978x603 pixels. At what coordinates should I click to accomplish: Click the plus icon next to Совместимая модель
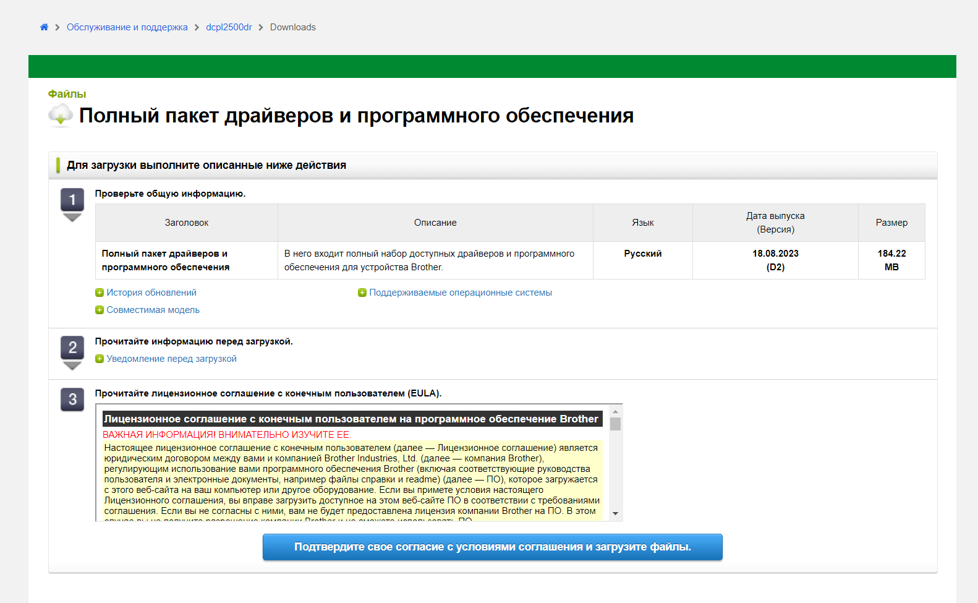tap(100, 310)
